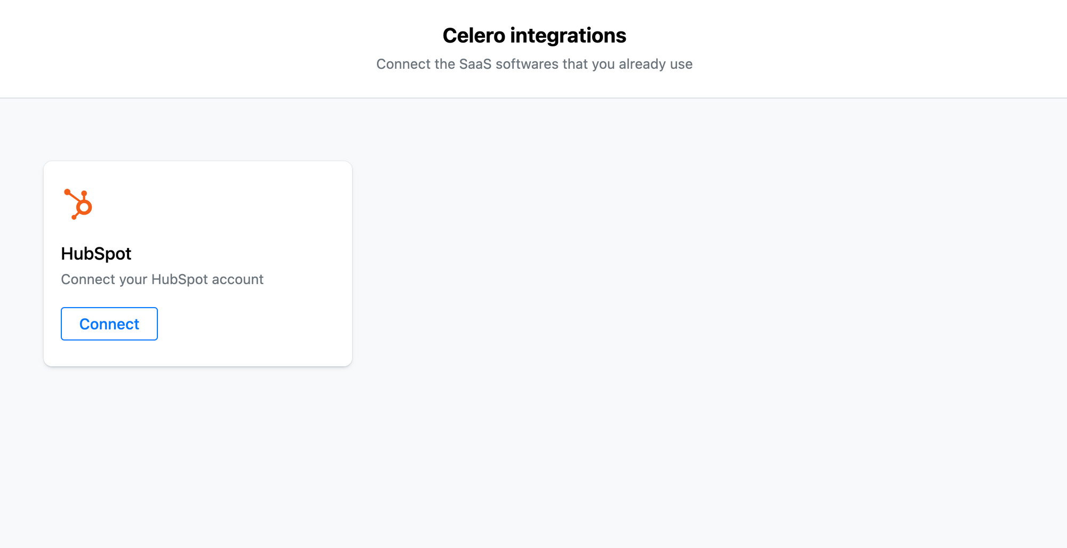Click the Connect your HubSpot account description
The width and height of the screenshot is (1067, 548).
tap(162, 279)
